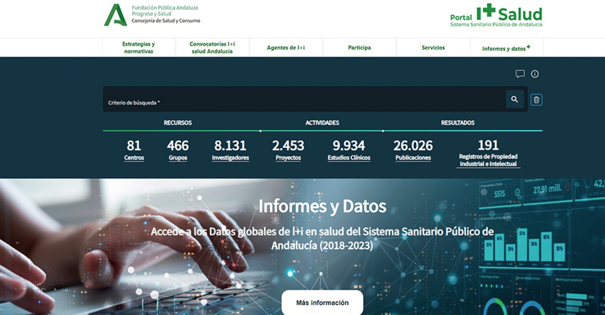Image resolution: width=605 pixels, height=315 pixels.
Task: Open the comment speech bubble icon
Action: (x=520, y=74)
